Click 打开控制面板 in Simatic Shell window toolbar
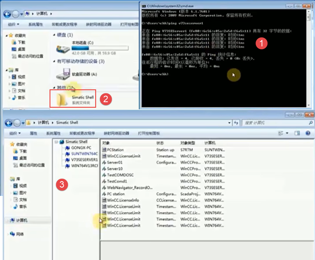The height and width of the screenshot is (260, 315). point(149,133)
